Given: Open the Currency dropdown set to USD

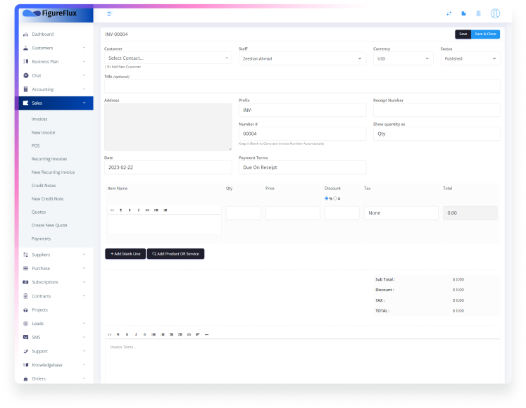Looking at the screenshot, I should [x=403, y=58].
